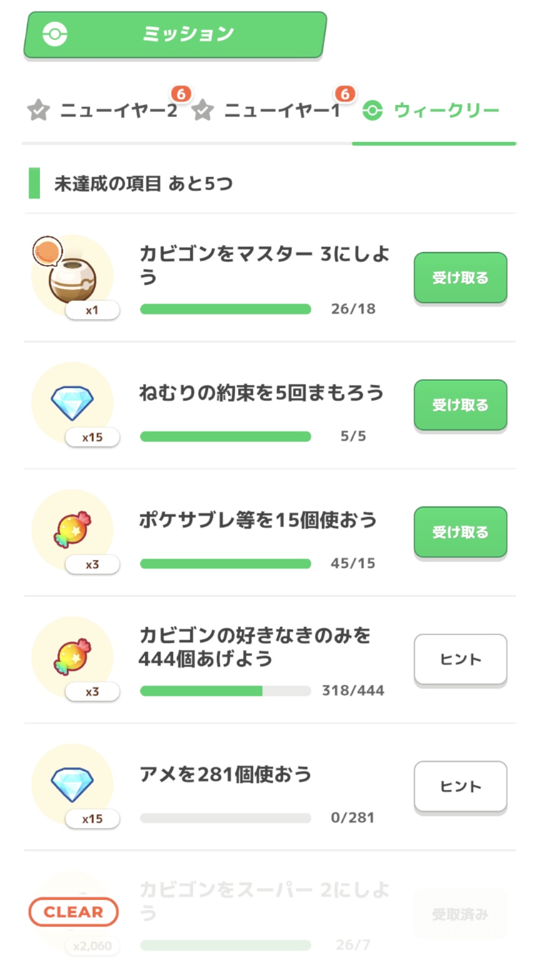Tap the star icon beside ニューイヤー2
The image size is (540, 980).
tap(38, 111)
